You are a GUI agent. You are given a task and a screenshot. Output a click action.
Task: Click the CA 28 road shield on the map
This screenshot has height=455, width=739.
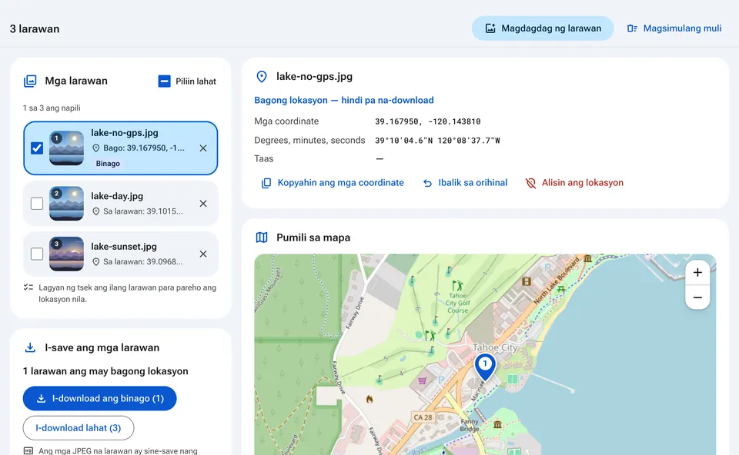(x=423, y=417)
